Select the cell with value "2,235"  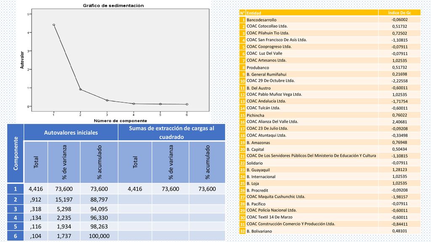64,218
